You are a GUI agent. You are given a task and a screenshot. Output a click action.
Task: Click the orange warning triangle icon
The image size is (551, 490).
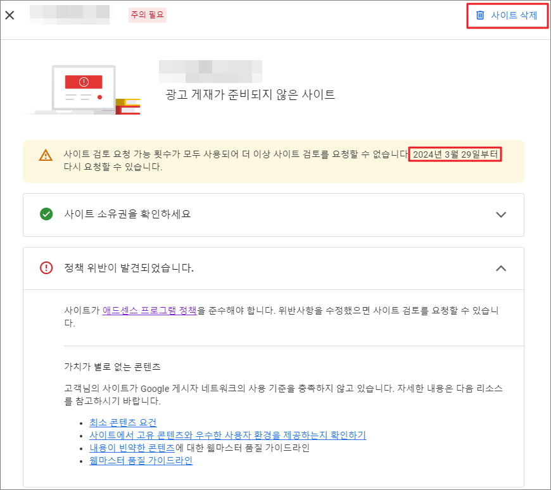click(46, 155)
